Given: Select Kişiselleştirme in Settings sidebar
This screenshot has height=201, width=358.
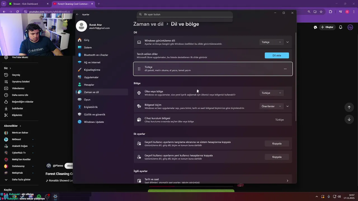Looking at the screenshot, I should 102,70.
